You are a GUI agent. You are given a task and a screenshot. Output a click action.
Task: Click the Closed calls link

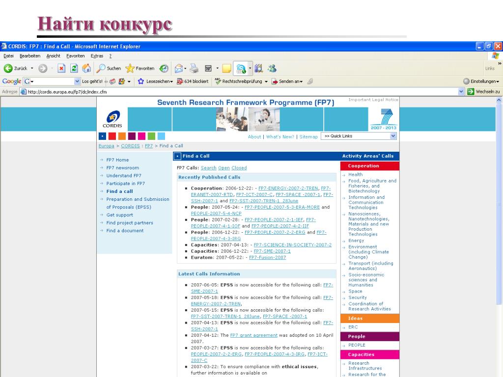tap(239, 168)
